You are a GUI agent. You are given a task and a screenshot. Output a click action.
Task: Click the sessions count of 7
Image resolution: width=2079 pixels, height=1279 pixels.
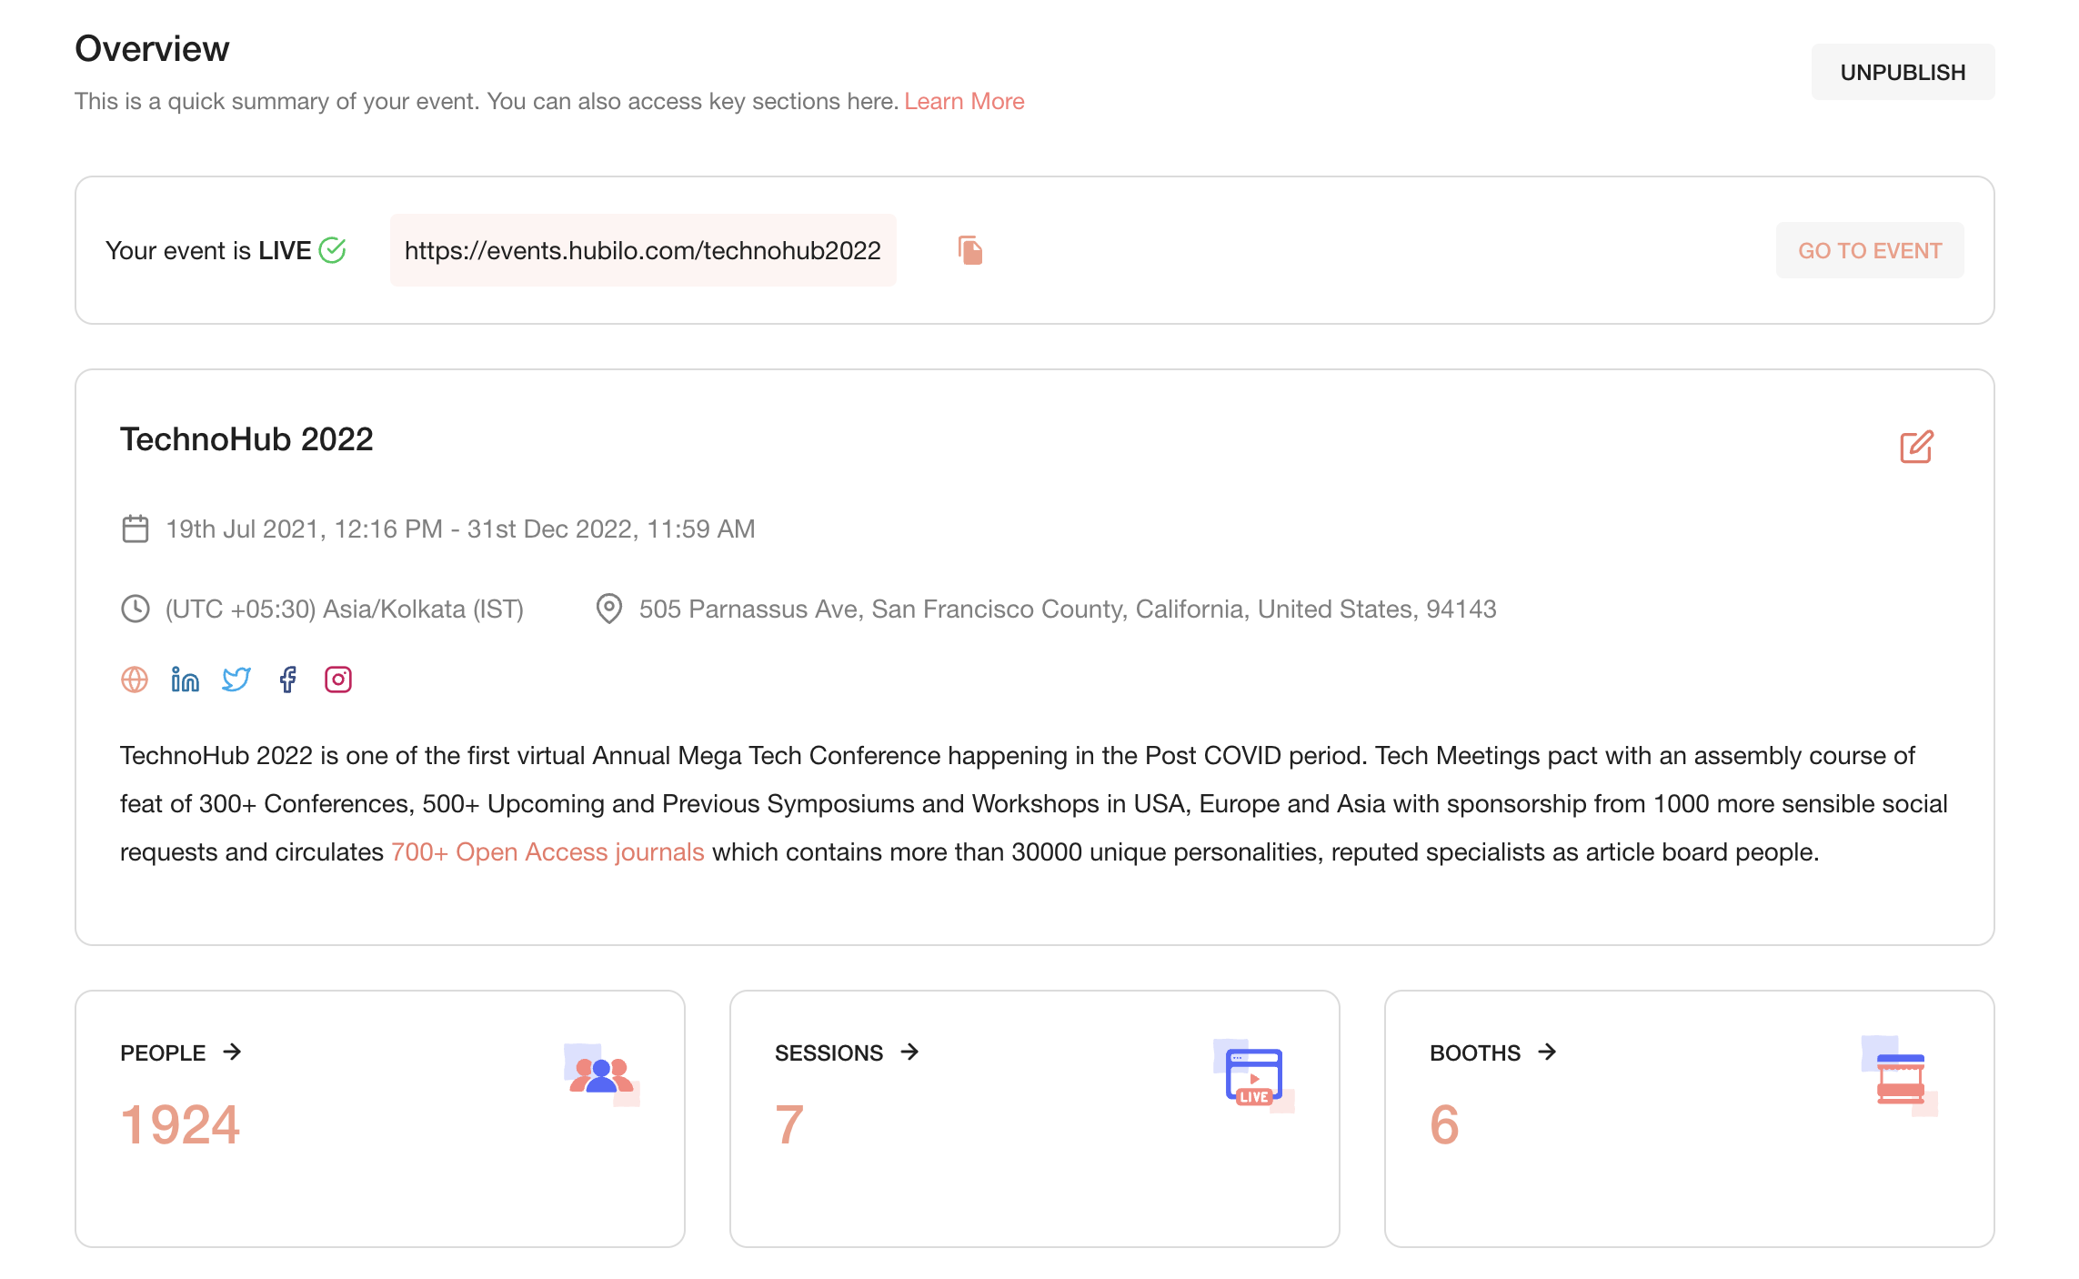click(x=789, y=1125)
